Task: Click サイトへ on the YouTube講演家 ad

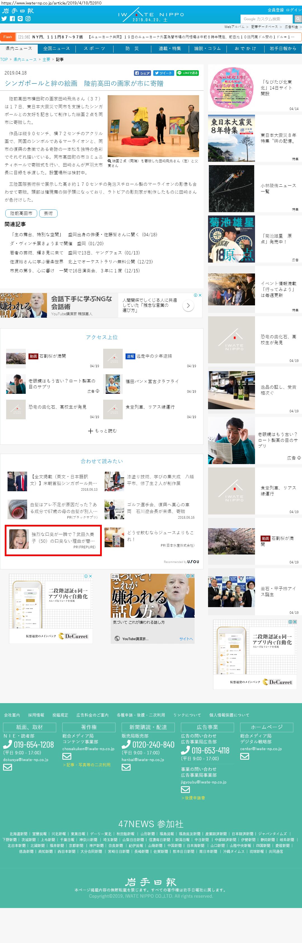Action: point(186,638)
